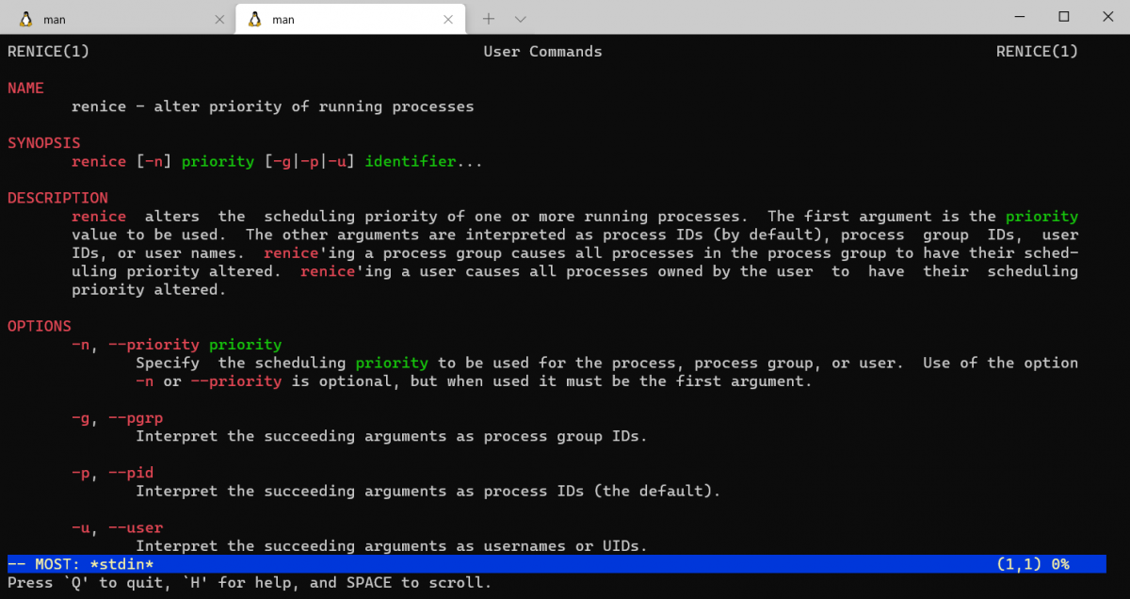
Task: Click the '-g, --pgrp' option line
Action: coord(118,418)
